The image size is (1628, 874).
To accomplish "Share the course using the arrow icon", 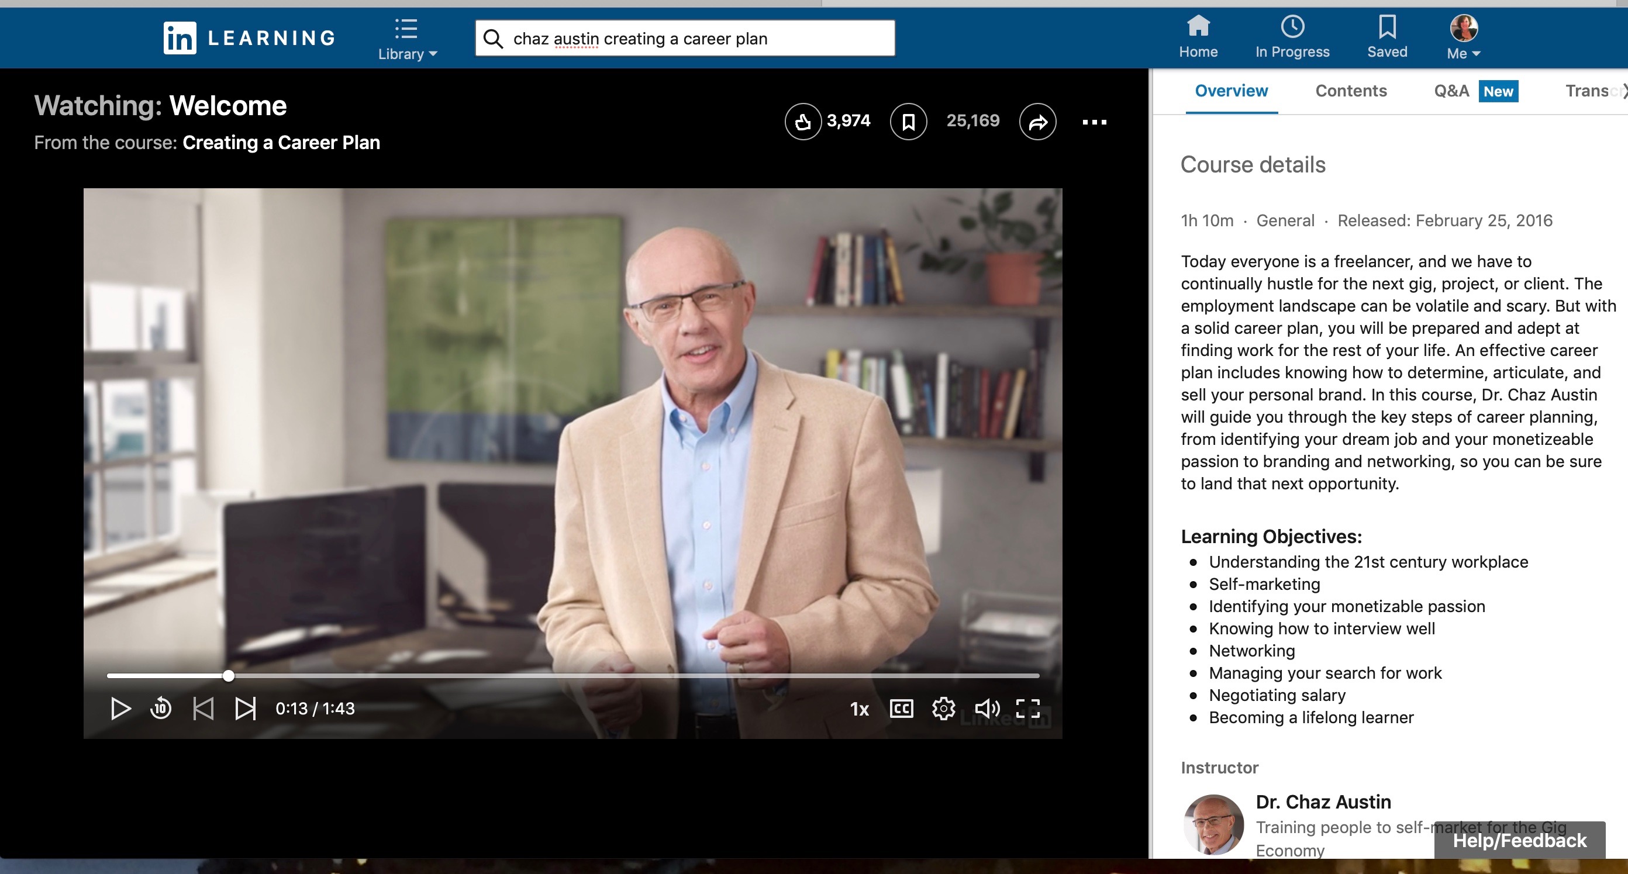I will (1037, 122).
